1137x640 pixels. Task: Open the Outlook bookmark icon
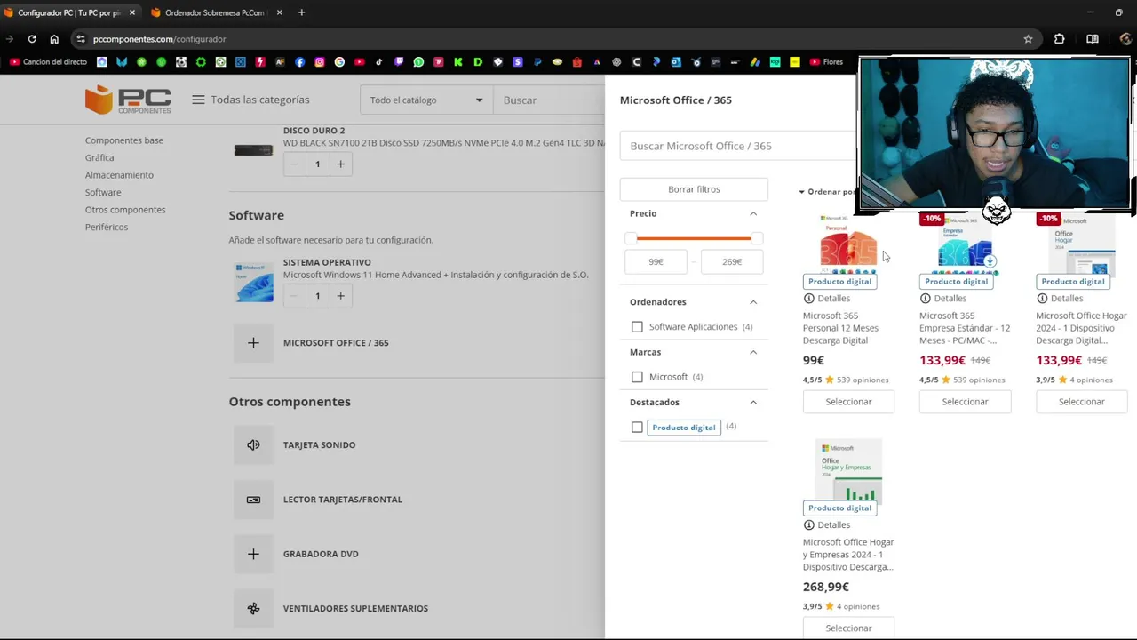pos(676,62)
